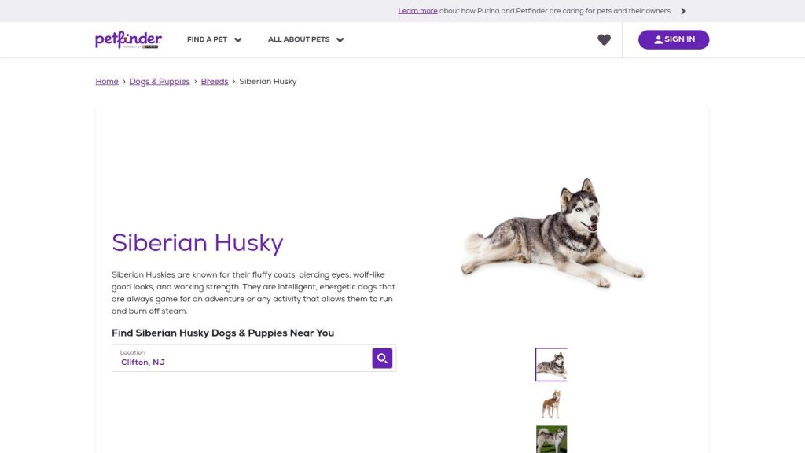The height and width of the screenshot is (453, 805).
Task: Open the All About Pets menu
Action: pos(306,39)
